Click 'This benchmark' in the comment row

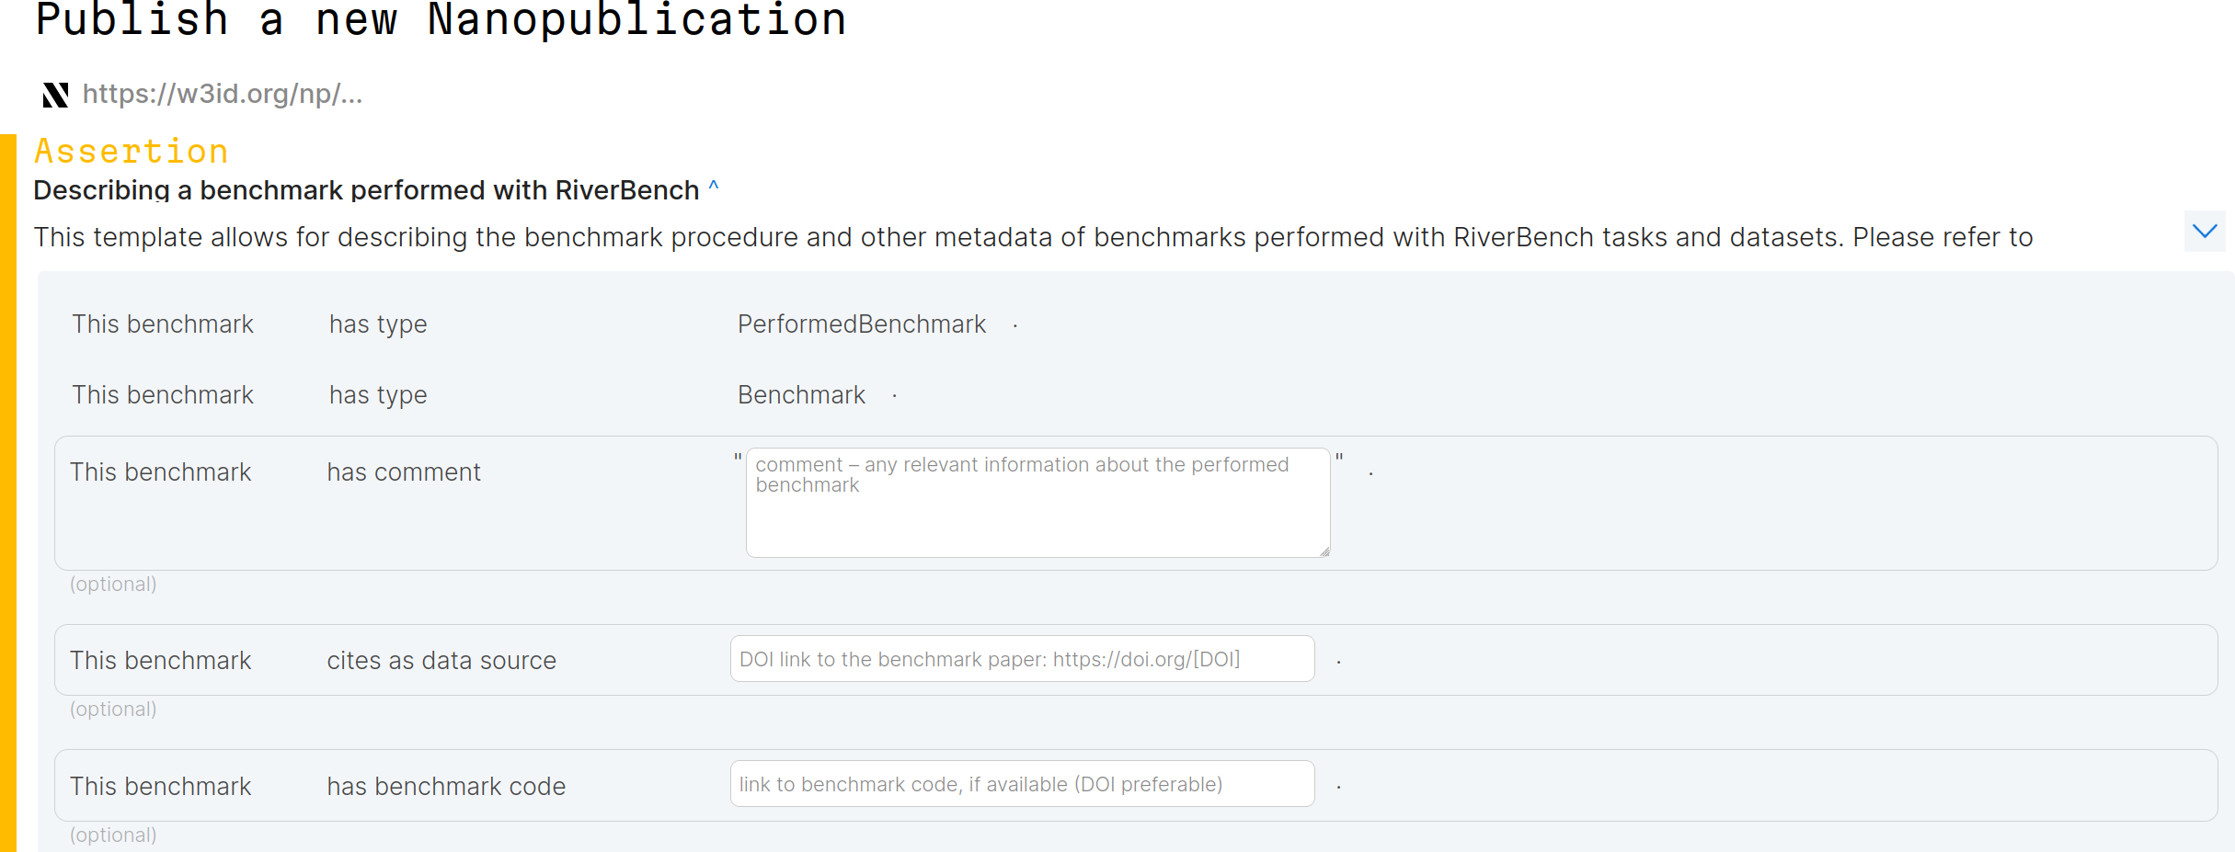pyautogui.click(x=161, y=472)
